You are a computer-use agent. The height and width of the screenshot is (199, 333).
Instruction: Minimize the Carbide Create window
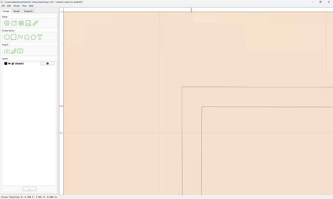[312, 2]
